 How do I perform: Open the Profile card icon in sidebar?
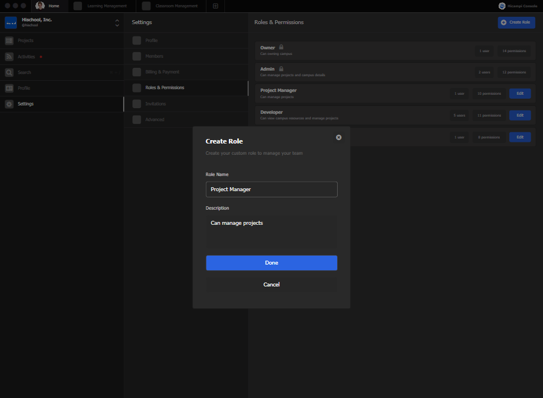click(x=9, y=88)
